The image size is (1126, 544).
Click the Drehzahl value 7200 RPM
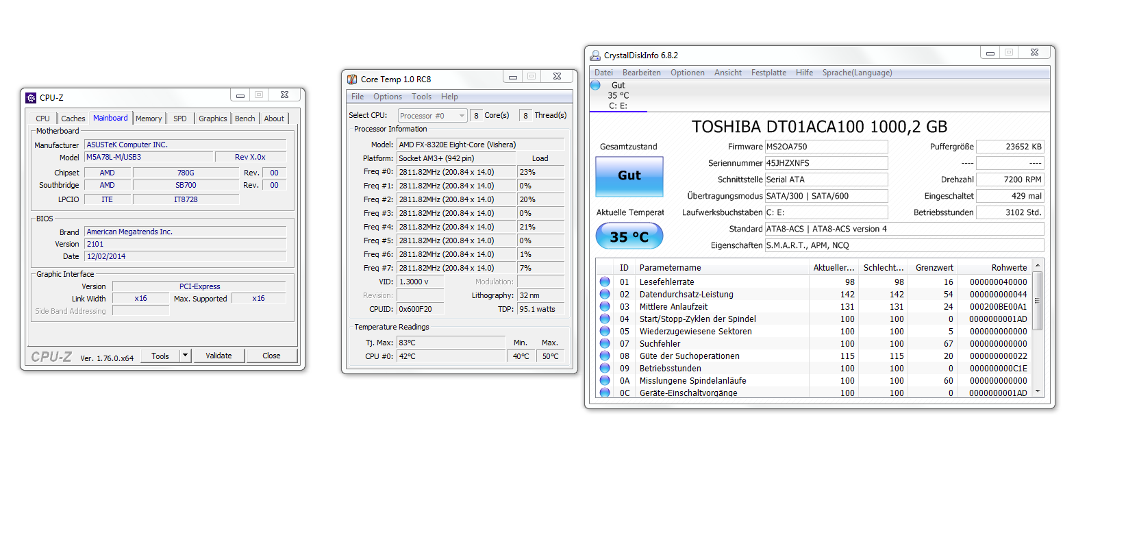1010,180
